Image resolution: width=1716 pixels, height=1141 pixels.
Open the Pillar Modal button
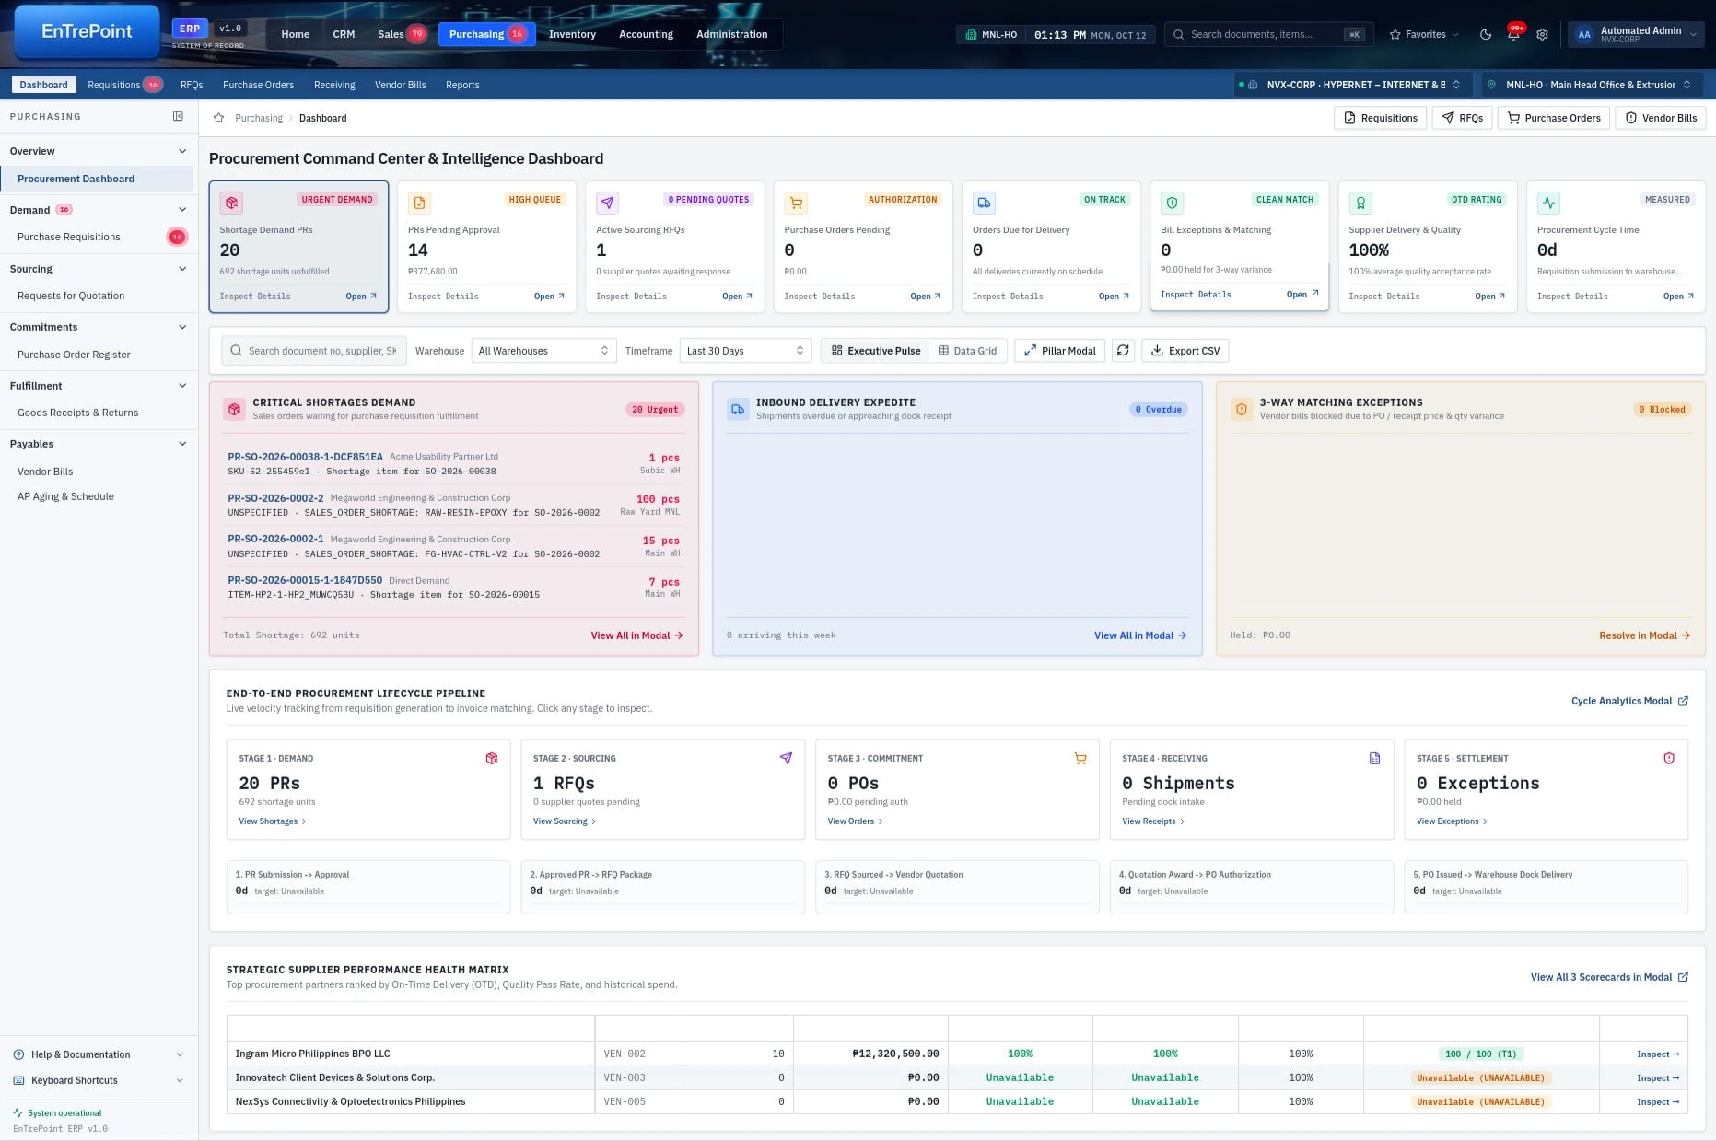(x=1059, y=351)
